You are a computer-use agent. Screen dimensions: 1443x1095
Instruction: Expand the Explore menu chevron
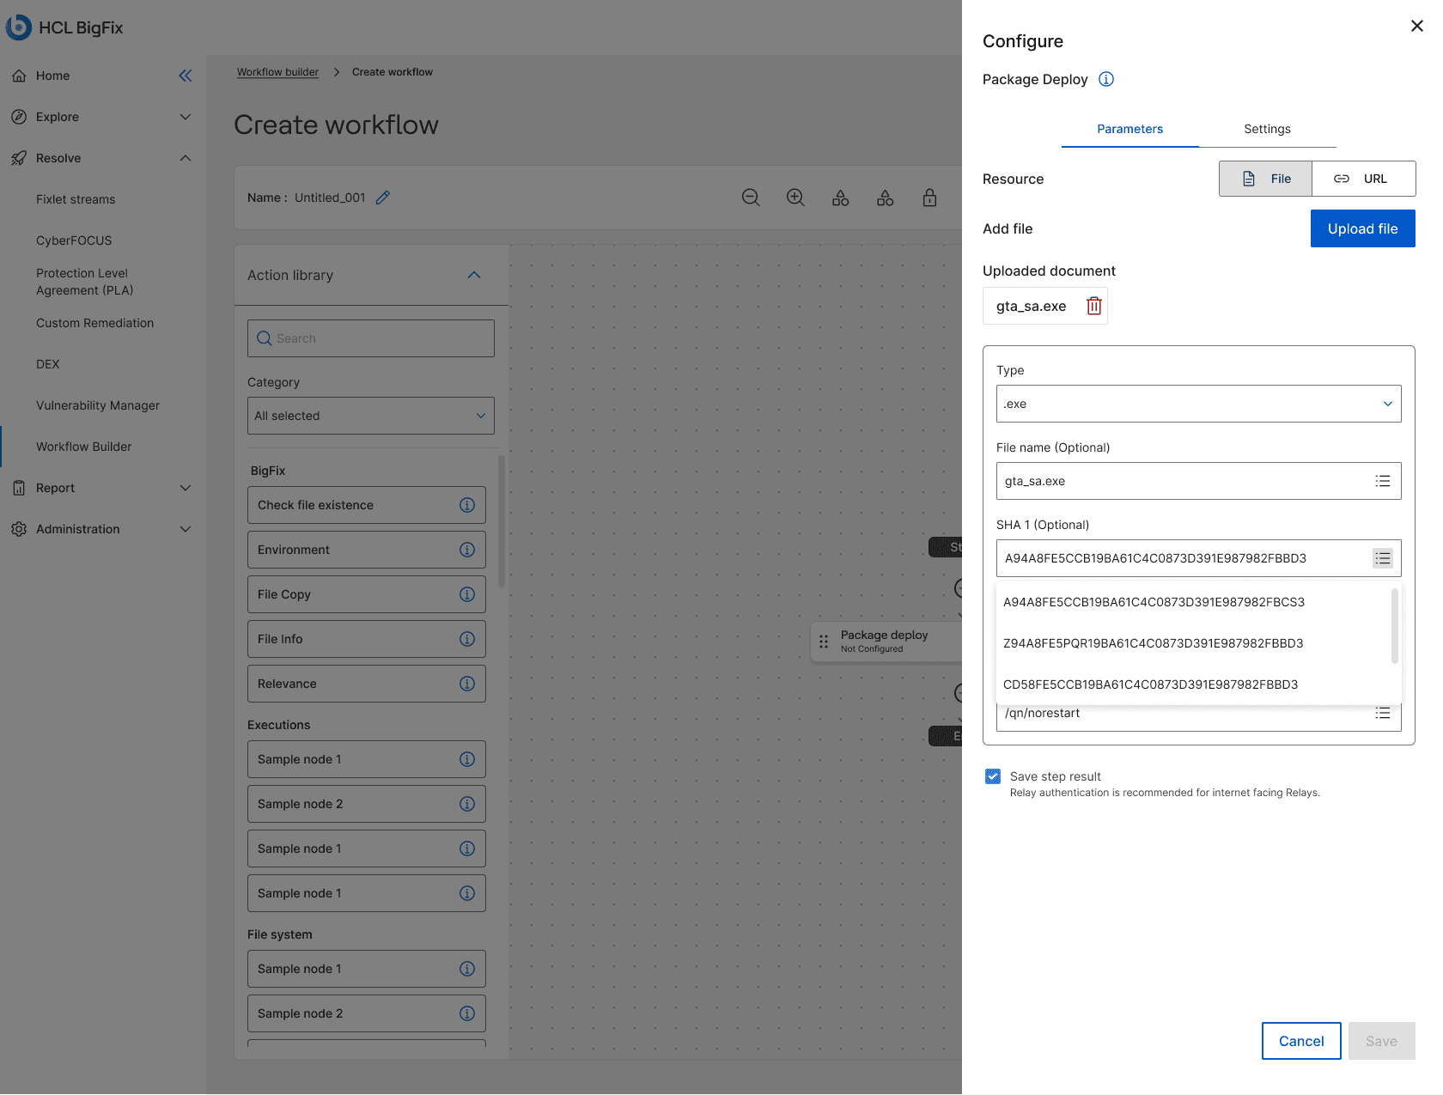pyautogui.click(x=186, y=117)
